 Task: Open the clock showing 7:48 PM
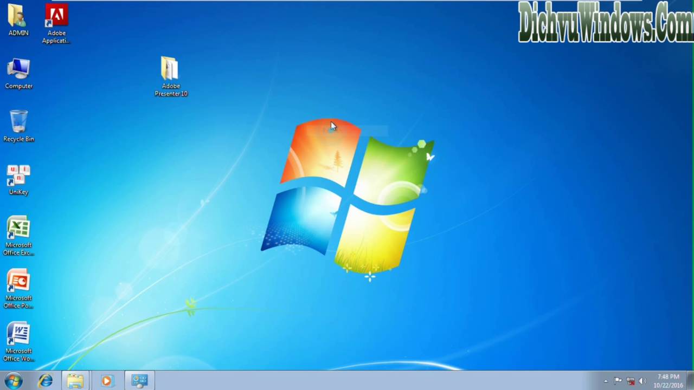668,381
